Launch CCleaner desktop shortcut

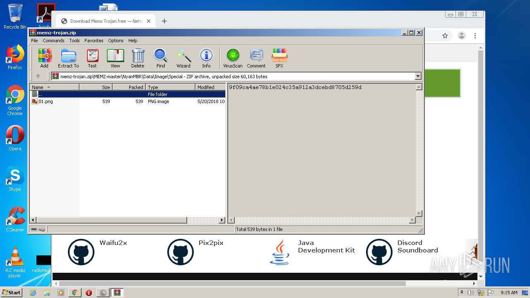coord(15,219)
